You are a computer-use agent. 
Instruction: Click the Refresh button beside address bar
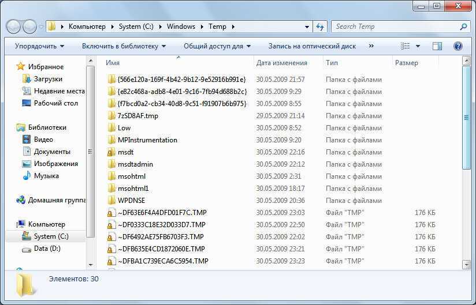[320, 27]
